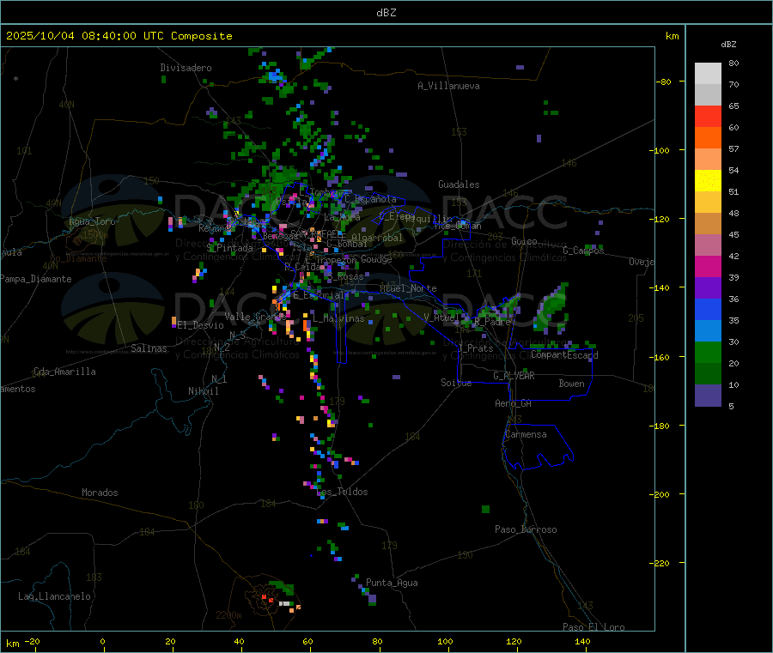Click the 'J_Prats' location label

click(x=475, y=348)
